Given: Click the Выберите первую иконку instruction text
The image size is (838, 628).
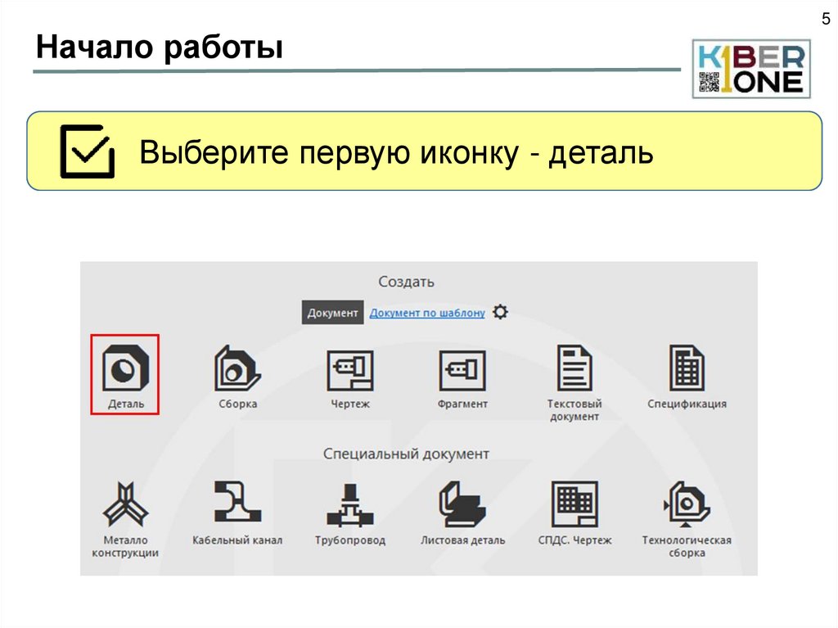Looking at the screenshot, I should point(396,152).
